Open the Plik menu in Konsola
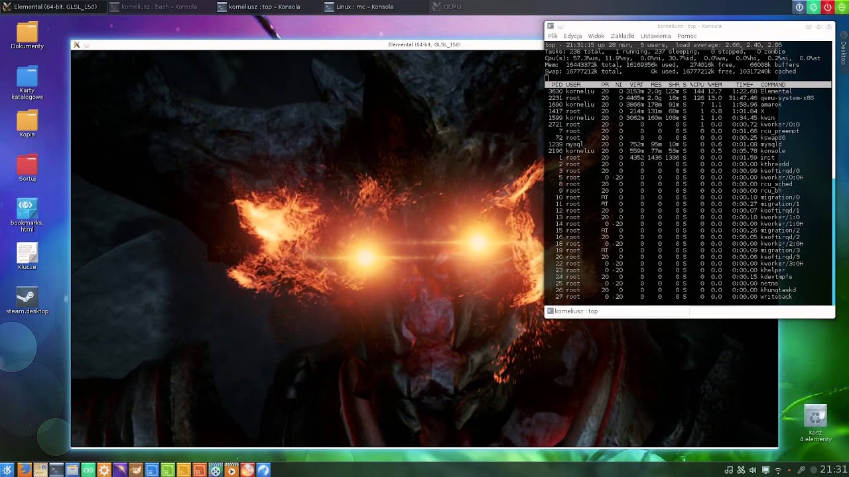This screenshot has width=849, height=477. (x=553, y=36)
